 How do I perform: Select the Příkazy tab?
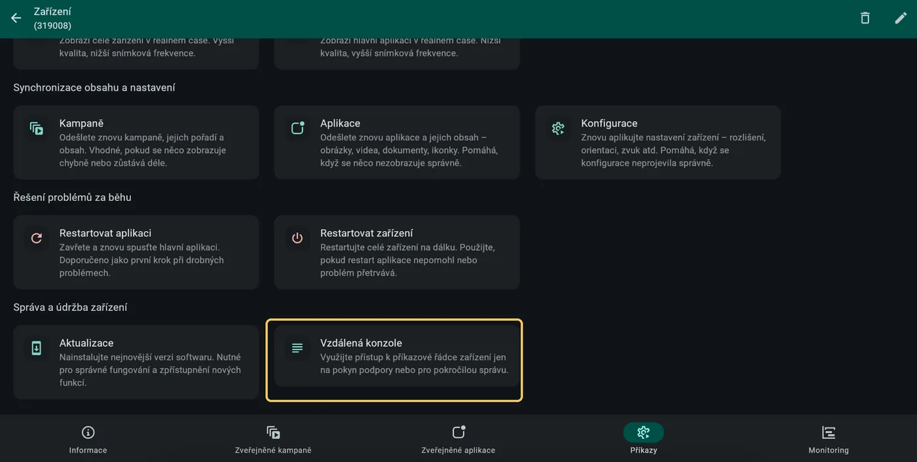tap(644, 440)
